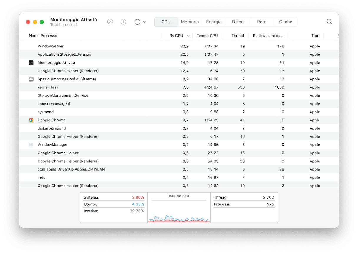The height and width of the screenshot is (253, 358).
Task: Select the WindowServer process row
Action: [x=179, y=46]
